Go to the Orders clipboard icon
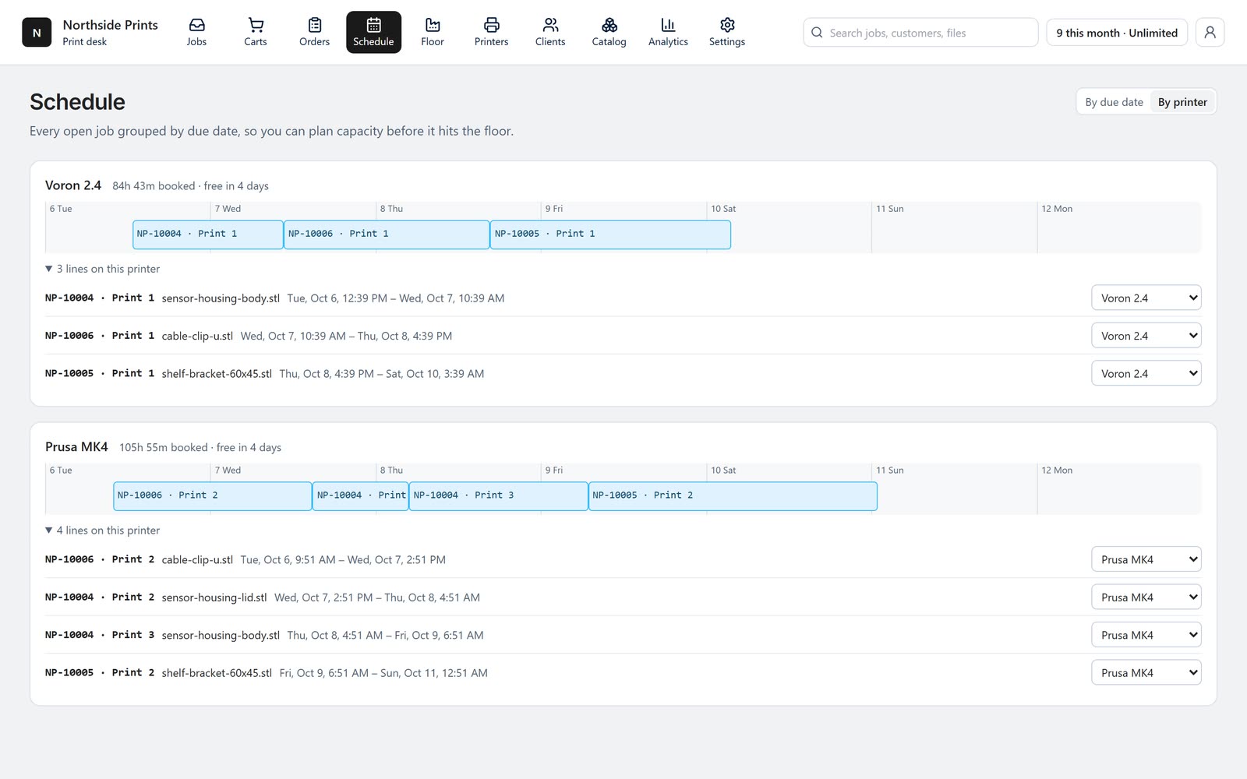This screenshot has width=1247, height=779. click(x=314, y=25)
